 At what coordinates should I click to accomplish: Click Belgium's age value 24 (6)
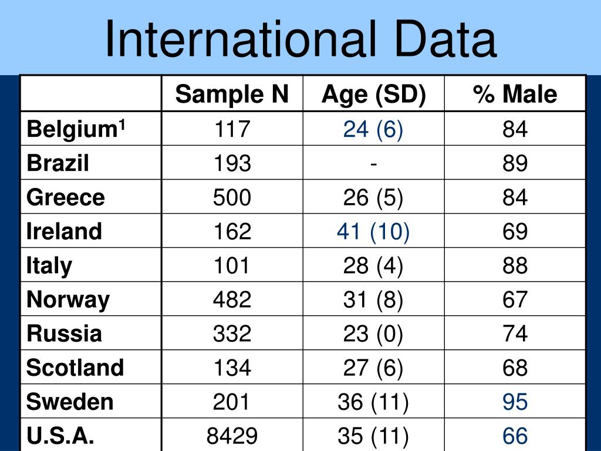[373, 129]
